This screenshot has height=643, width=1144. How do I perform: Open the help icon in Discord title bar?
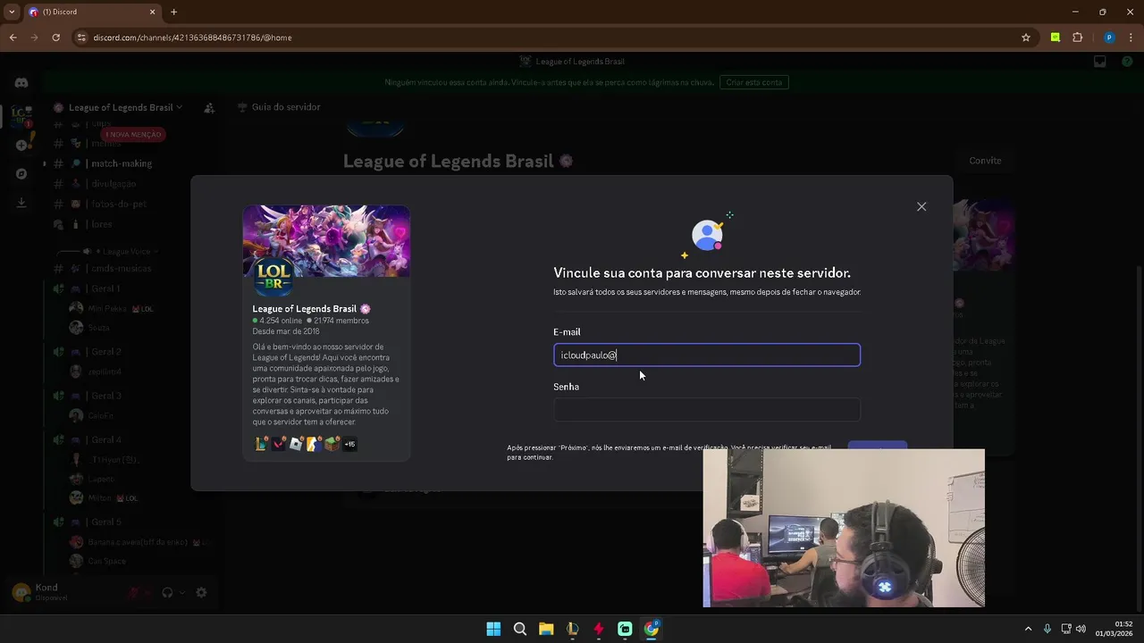(1128, 62)
